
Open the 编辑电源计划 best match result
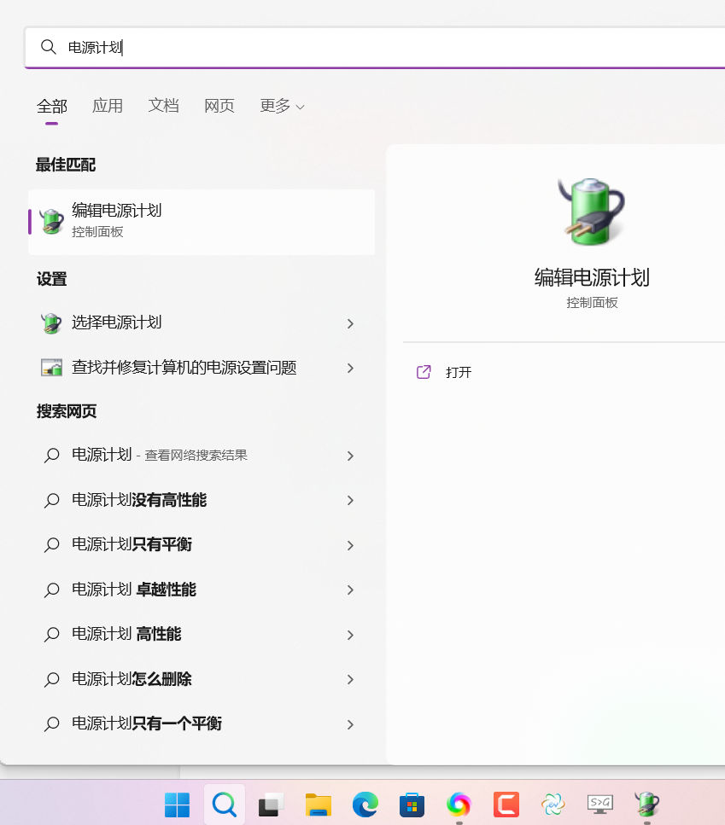click(x=201, y=221)
